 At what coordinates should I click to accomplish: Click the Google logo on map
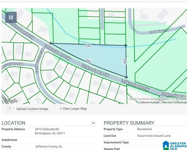coord(10,101)
